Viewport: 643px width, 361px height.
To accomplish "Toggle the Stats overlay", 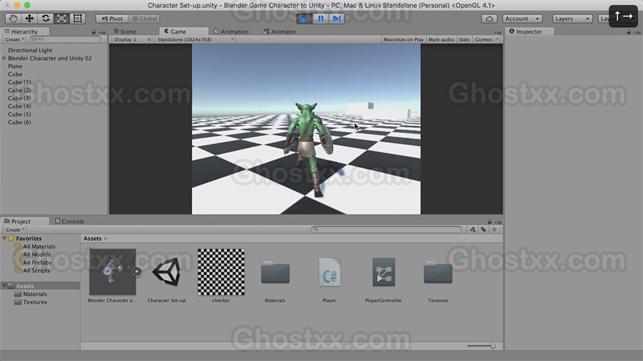I will click(464, 39).
